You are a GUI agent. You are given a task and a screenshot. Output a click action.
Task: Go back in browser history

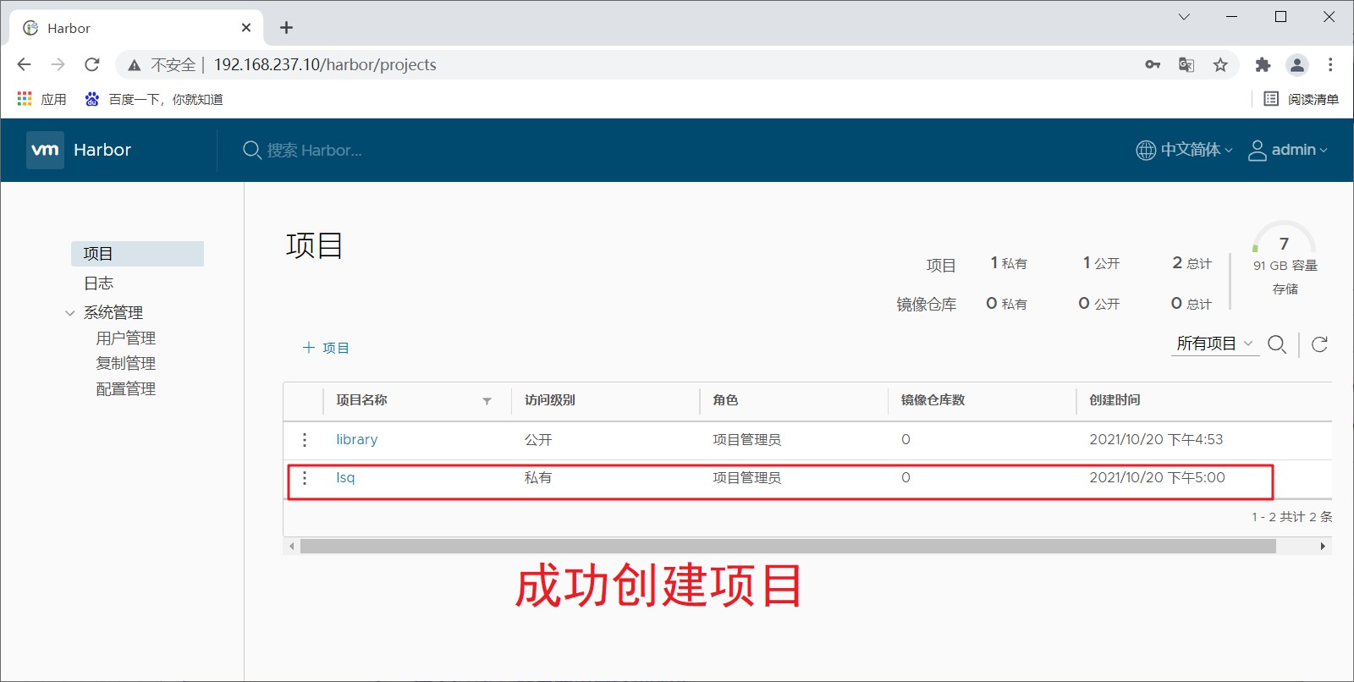click(x=24, y=64)
